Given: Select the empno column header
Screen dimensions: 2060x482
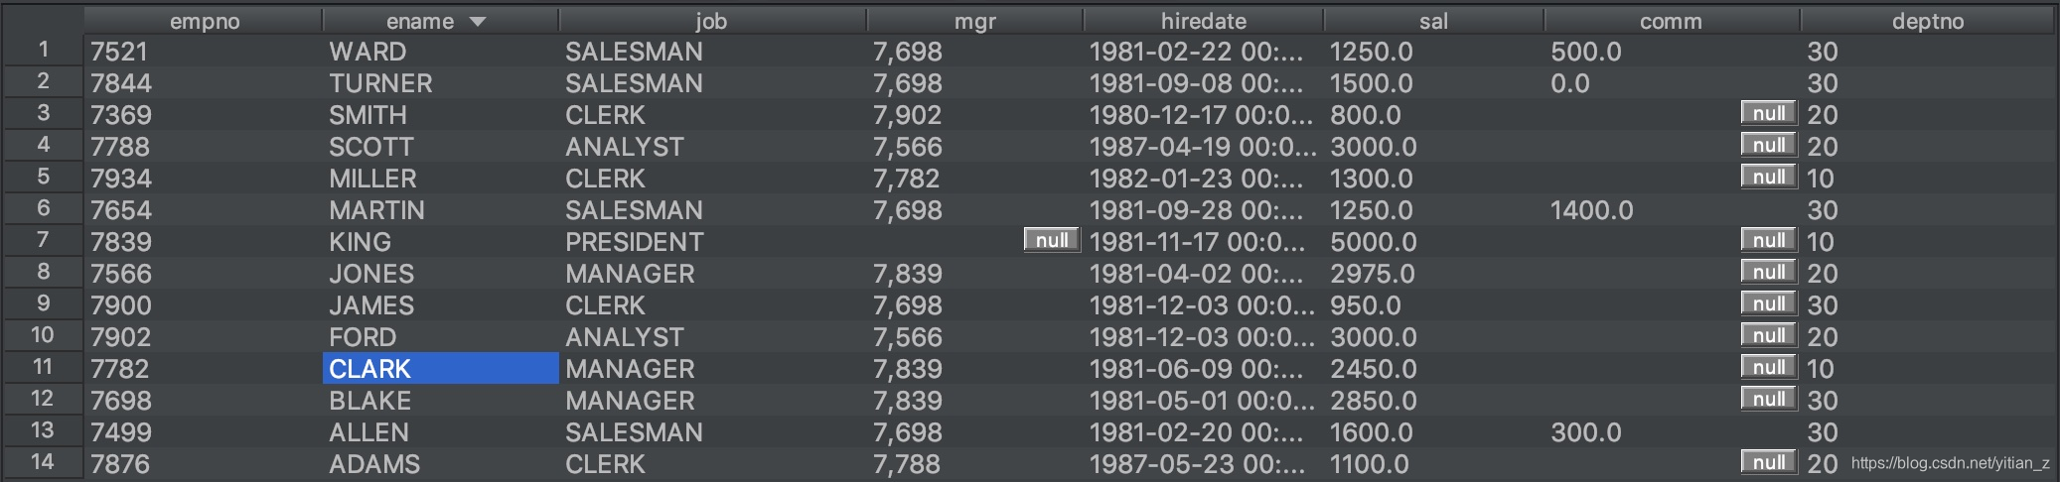Looking at the screenshot, I should click(205, 21).
